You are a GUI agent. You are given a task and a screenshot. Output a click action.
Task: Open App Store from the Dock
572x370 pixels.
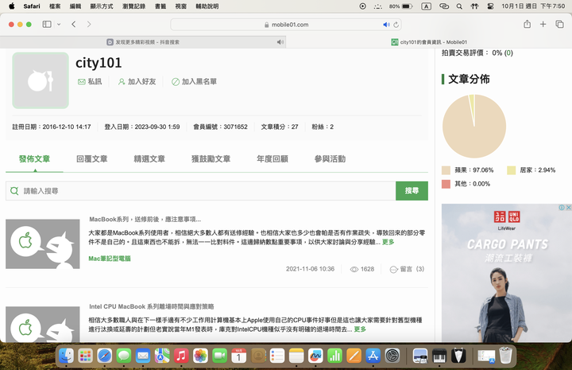point(373,356)
